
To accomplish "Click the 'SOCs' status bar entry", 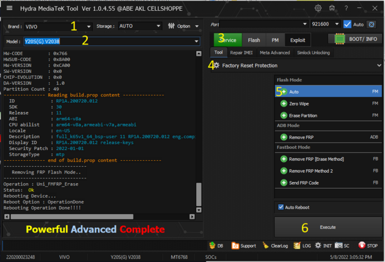I will pos(211,257).
